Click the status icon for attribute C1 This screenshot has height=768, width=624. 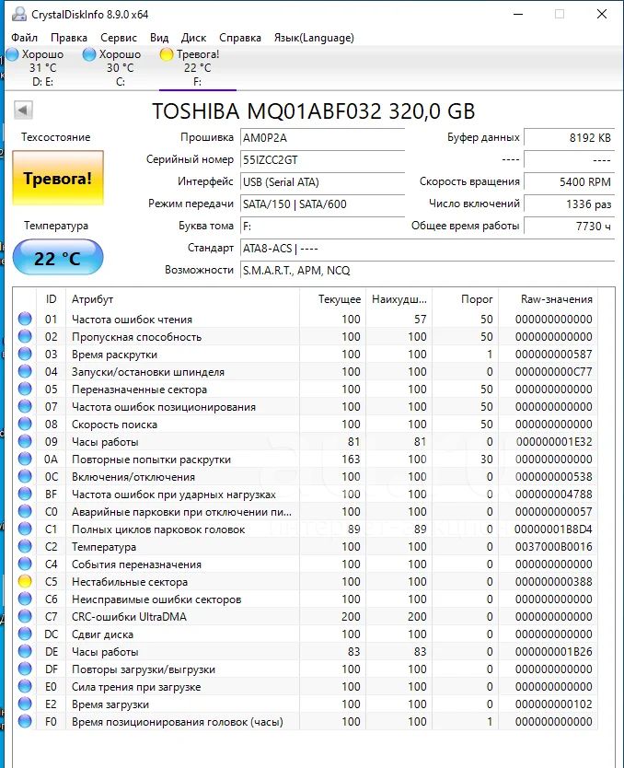click(25, 529)
